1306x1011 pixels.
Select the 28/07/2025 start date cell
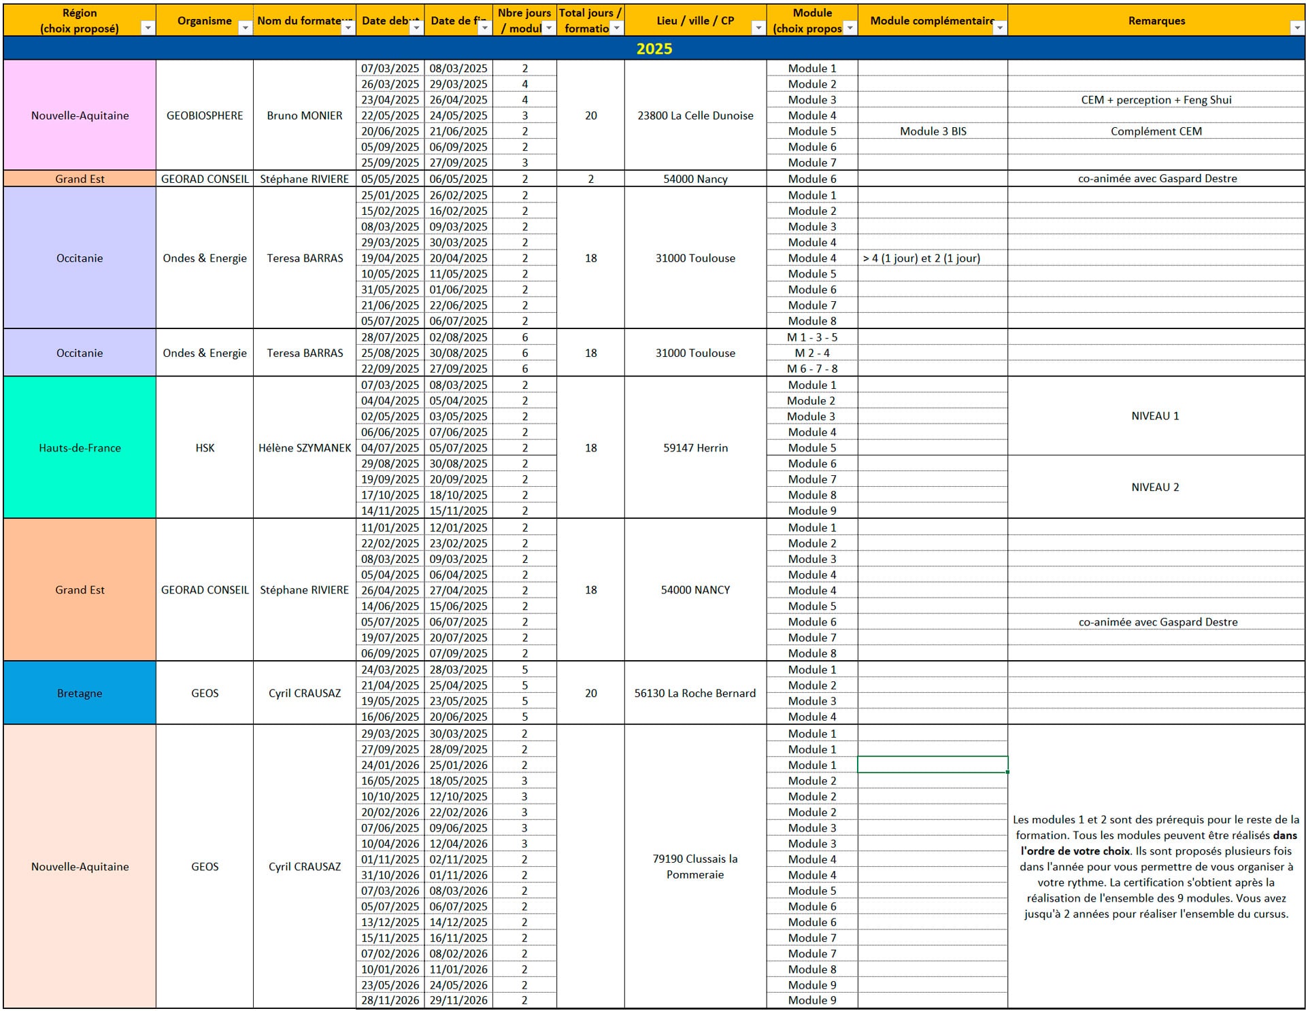point(390,337)
